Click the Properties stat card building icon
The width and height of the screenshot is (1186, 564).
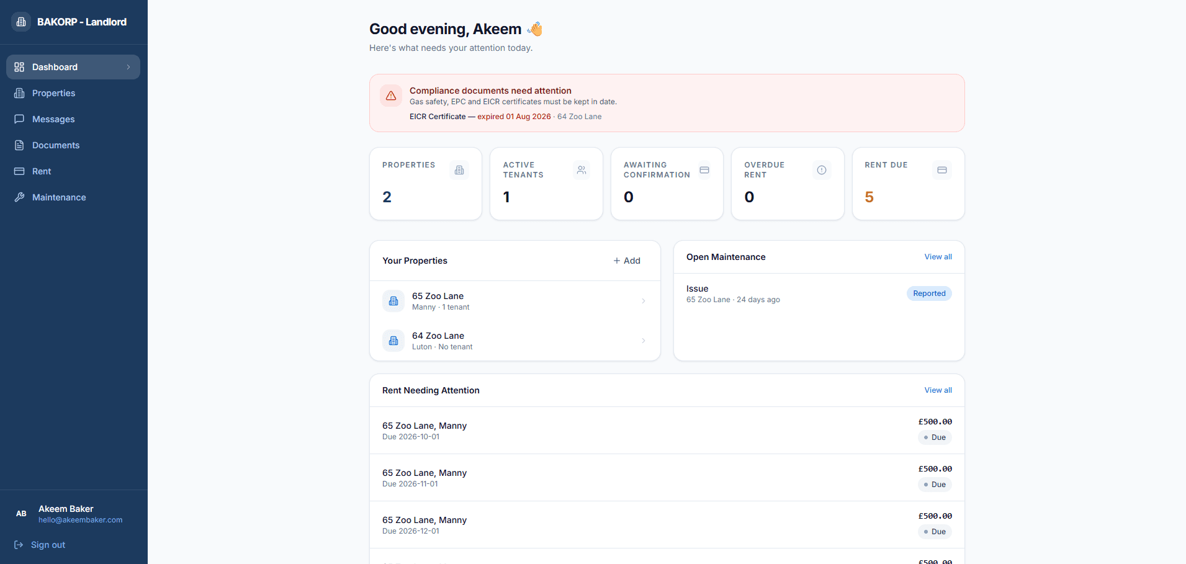click(x=459, y=170)
